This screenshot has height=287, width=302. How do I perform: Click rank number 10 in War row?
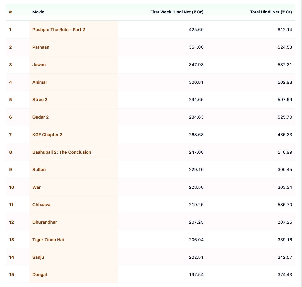coord(11,187)
